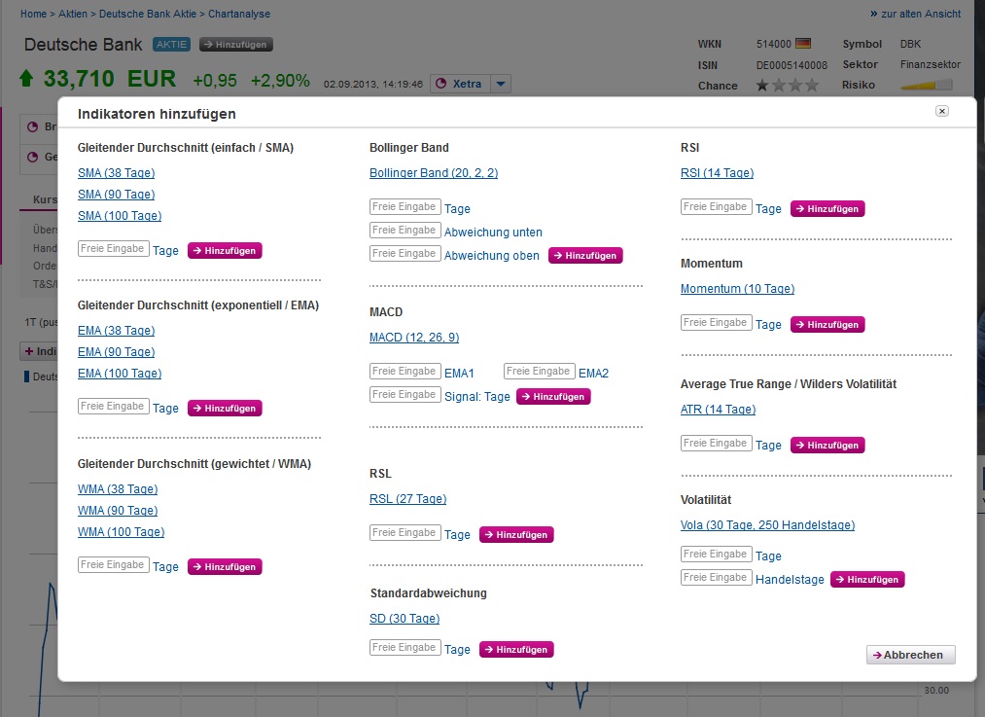Add SMA (90 Tage) indicator
The width and height of the screenshot is (985, 717).
pyautogui.click(x=117, y=195)
